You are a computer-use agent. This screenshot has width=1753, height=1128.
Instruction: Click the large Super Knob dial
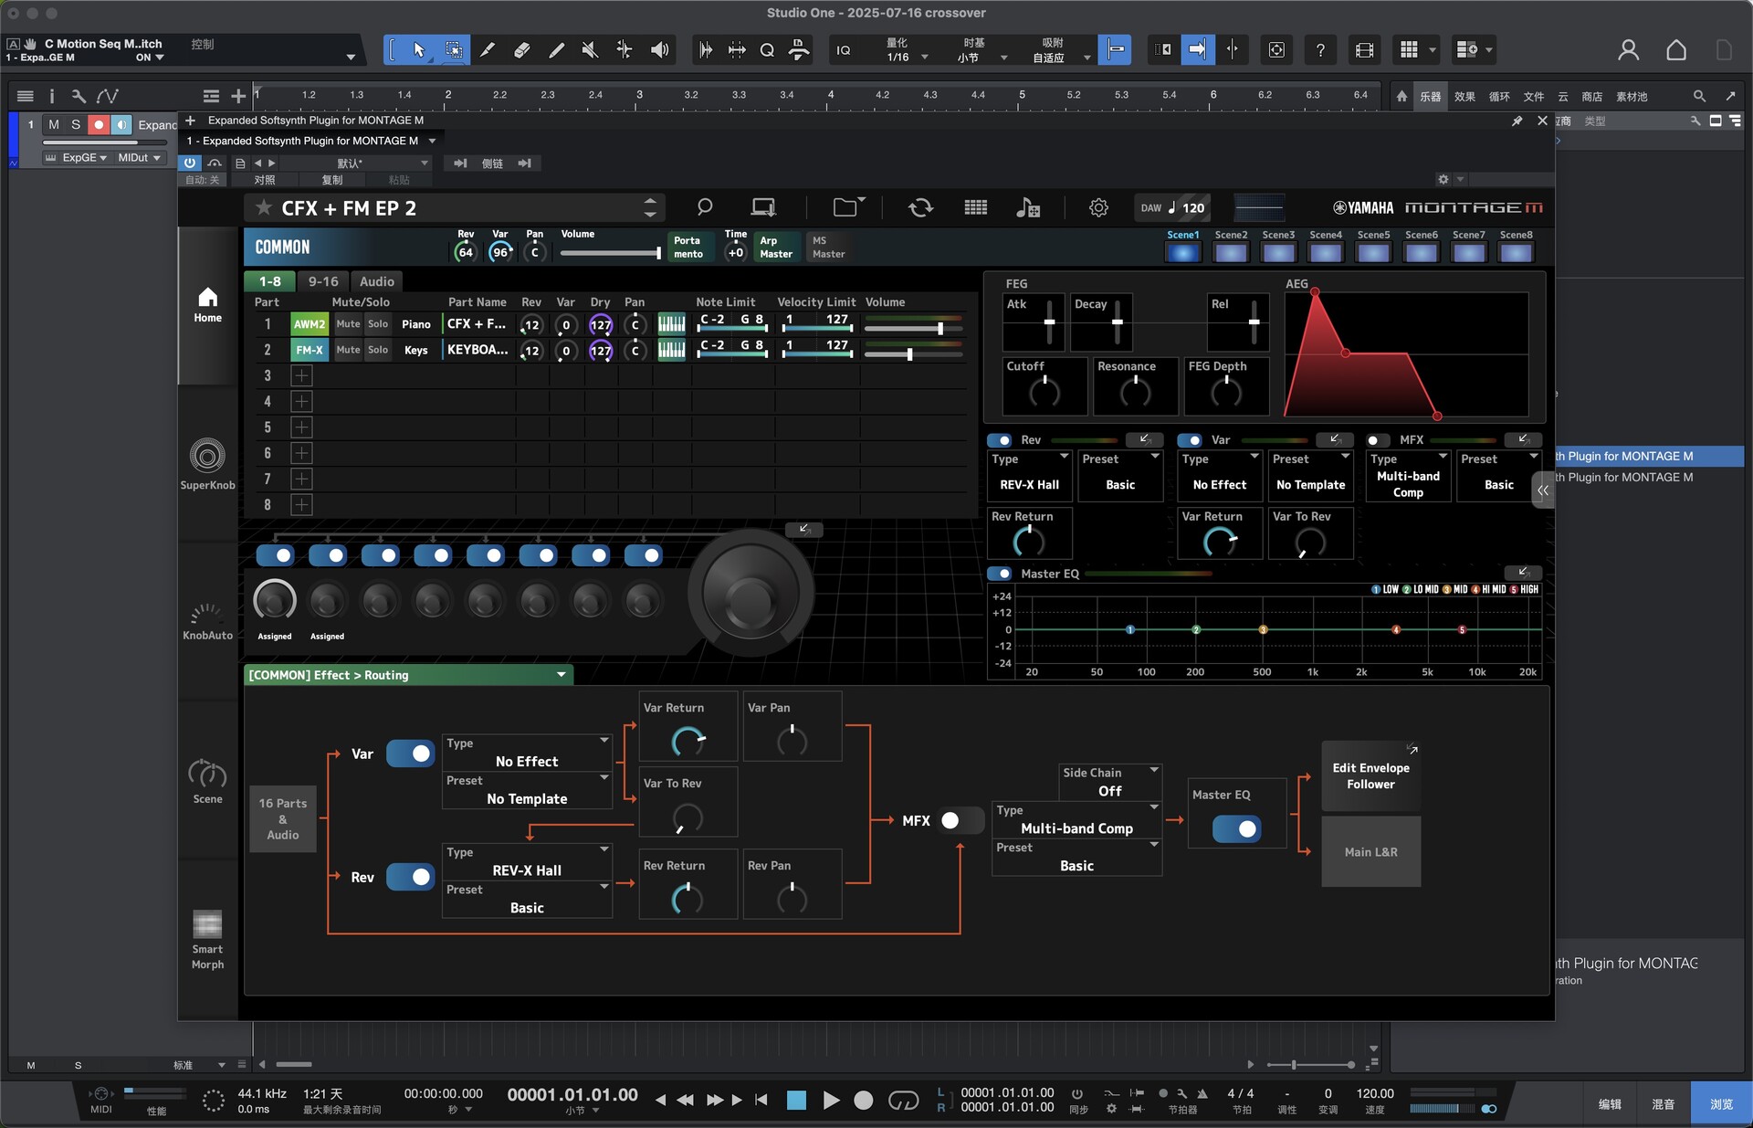[751, 594]
